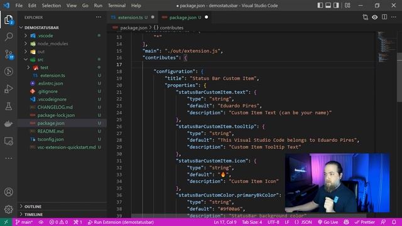
Task: Open Explorer views and more actions ellipsis
Action: tap(99, 17)
